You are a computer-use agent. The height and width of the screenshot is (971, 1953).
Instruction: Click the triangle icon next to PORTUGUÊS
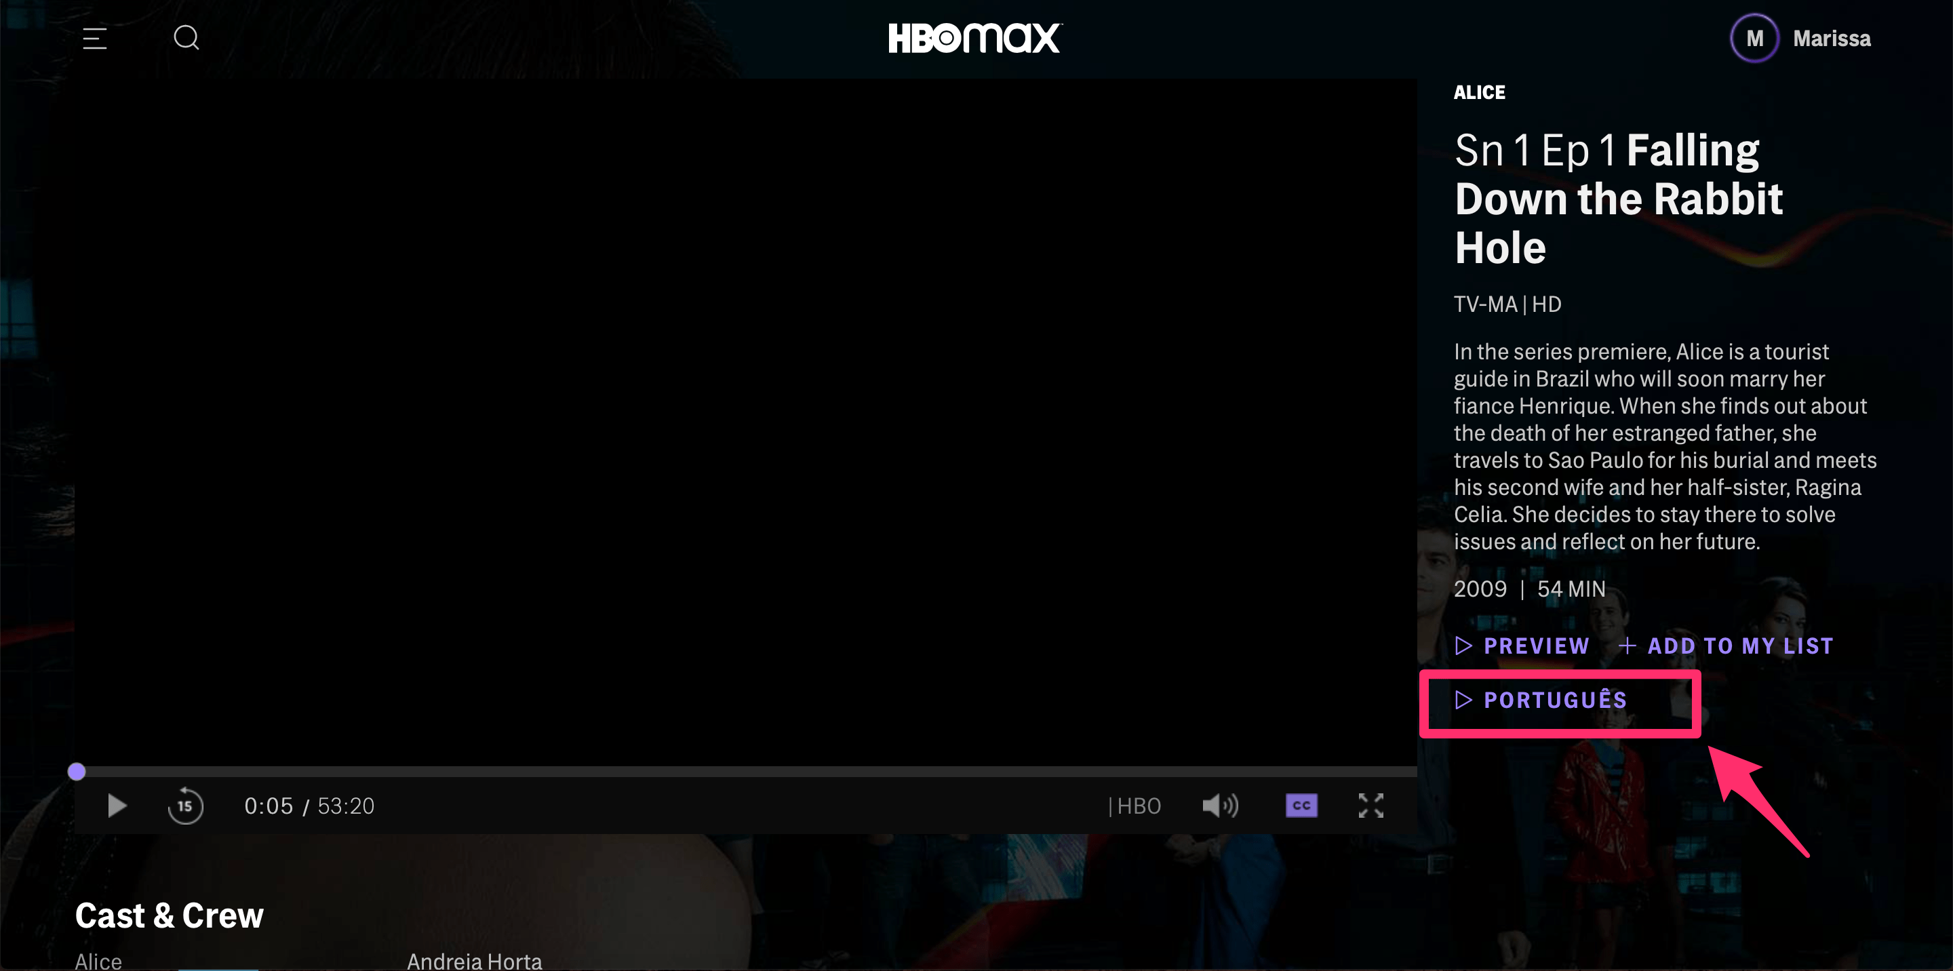1463,700
